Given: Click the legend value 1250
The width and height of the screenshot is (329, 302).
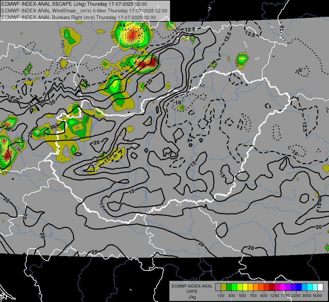Looking at the screenshot, I should pos(275,296).
